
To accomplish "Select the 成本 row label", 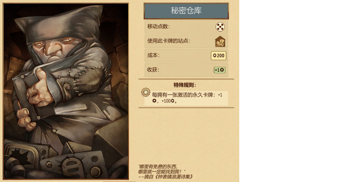I will pyautogui.click(x=153, y=55).
